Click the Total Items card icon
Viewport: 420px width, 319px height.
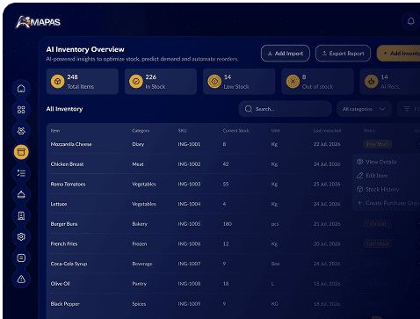[x=58, y=82]
